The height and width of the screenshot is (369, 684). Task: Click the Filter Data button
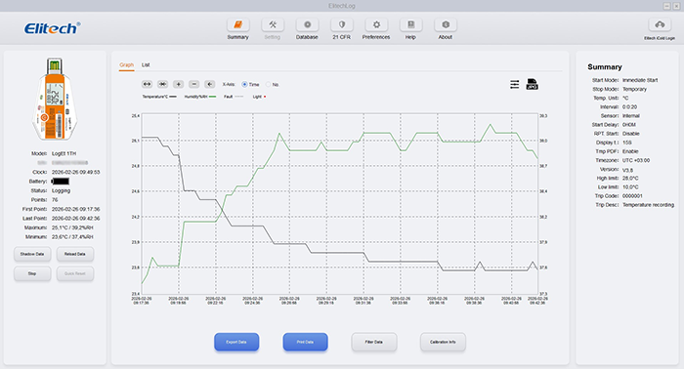(x=374, y=342)
